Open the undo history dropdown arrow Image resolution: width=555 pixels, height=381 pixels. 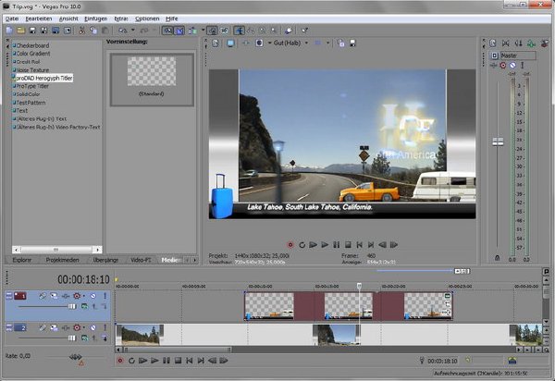coord(132,31)
